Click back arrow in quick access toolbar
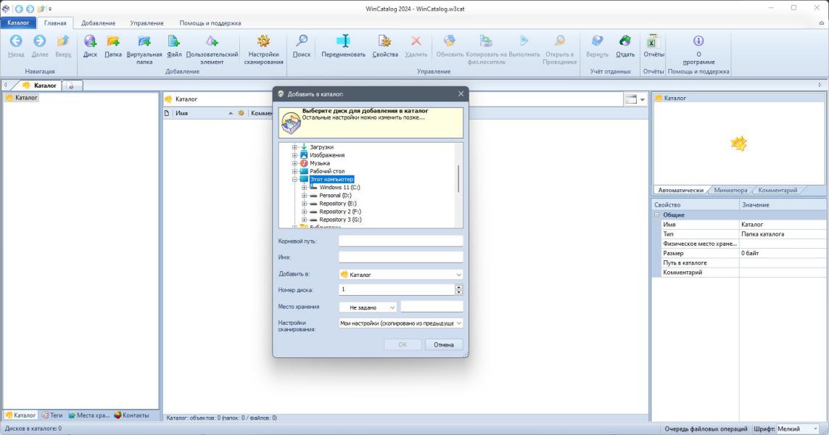 (x=19, y=9)
